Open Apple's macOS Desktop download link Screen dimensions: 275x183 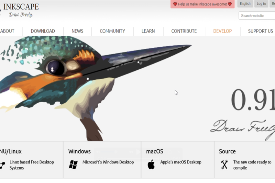click(181, 162)
